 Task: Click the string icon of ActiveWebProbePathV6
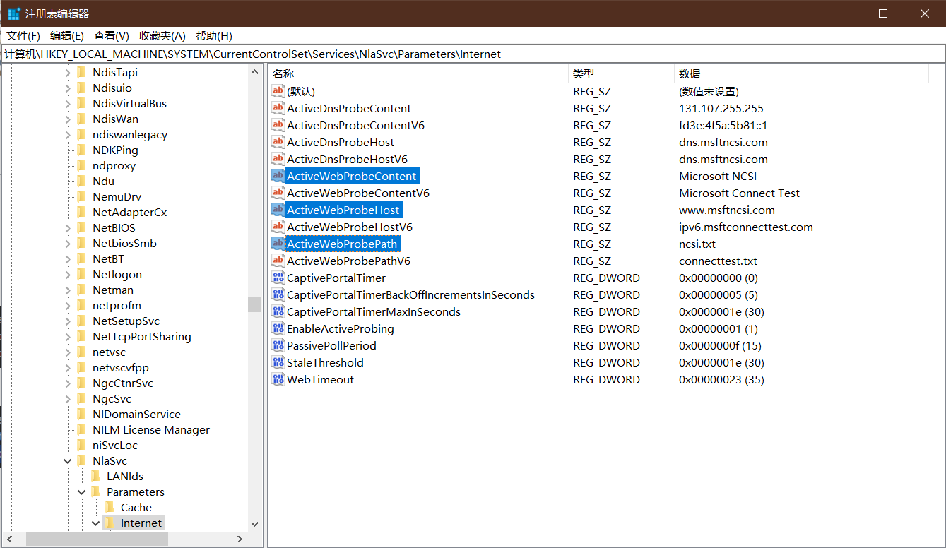click(x=278, y=261)
